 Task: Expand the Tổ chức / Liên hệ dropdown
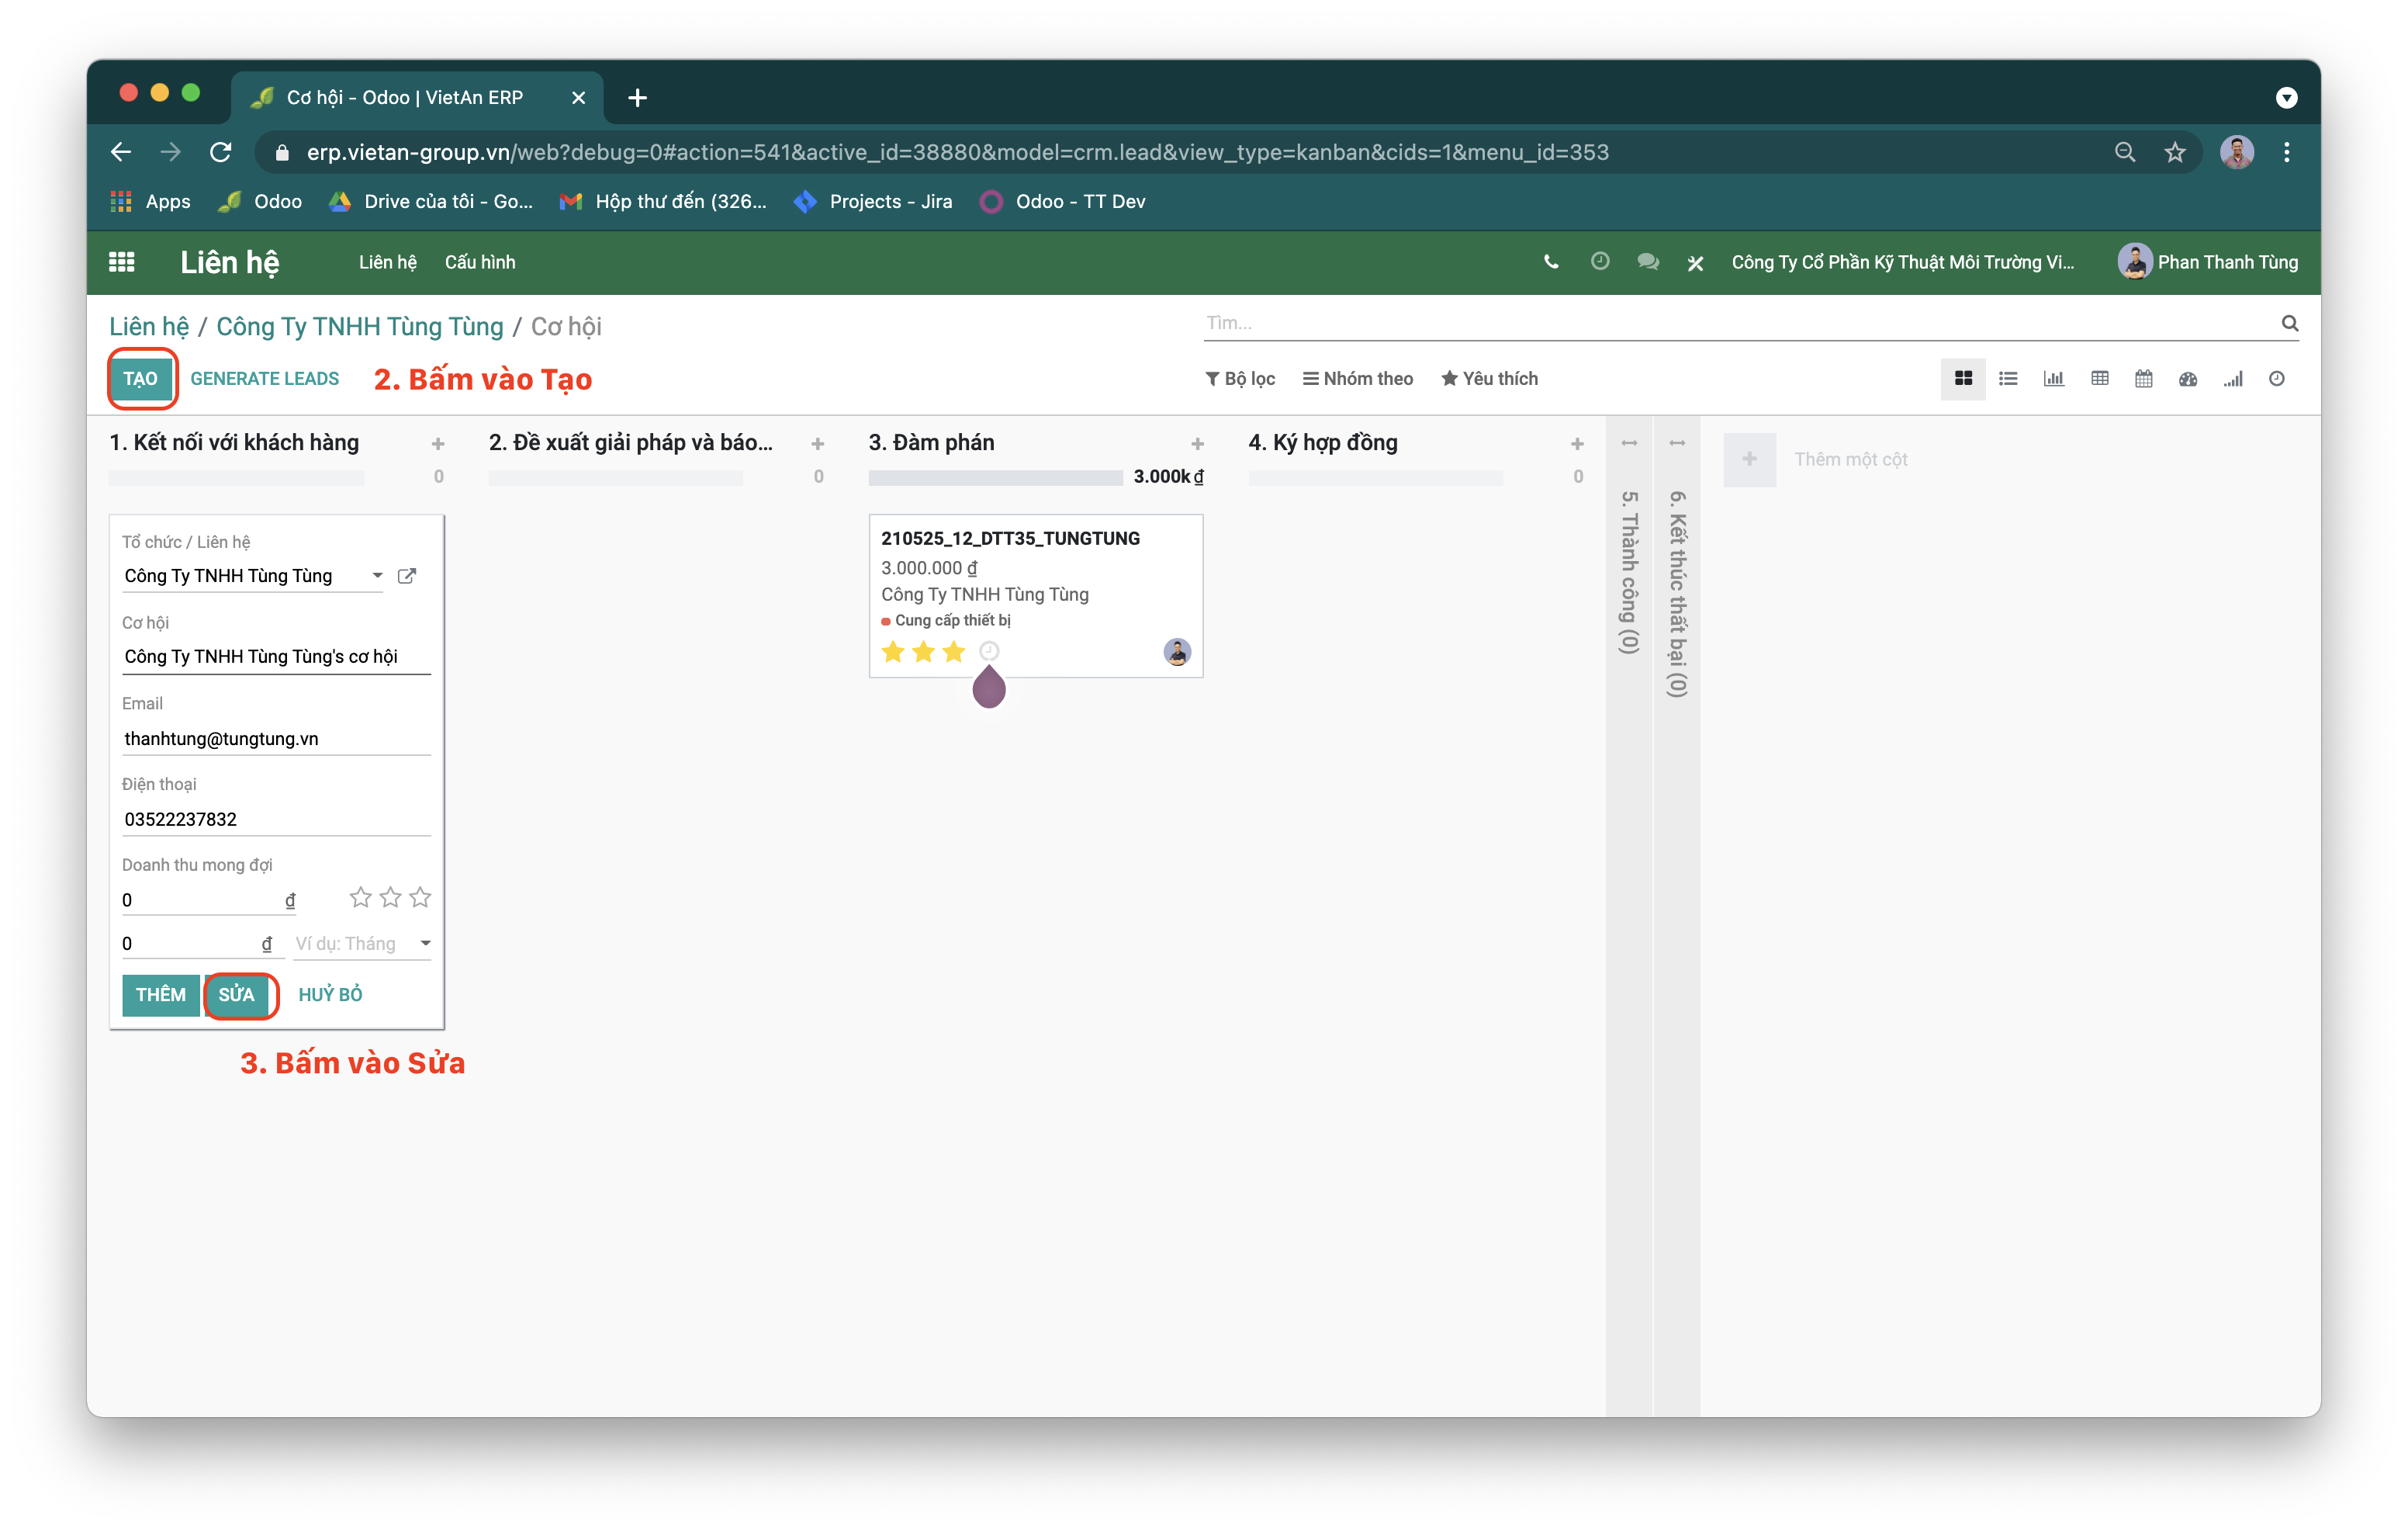pos(377,575)
